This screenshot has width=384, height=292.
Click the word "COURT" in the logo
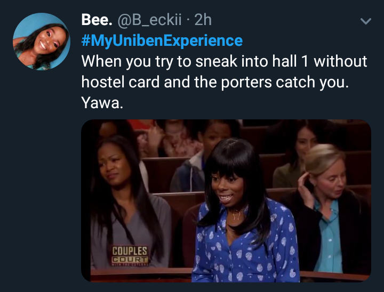(x=130, y=259)
